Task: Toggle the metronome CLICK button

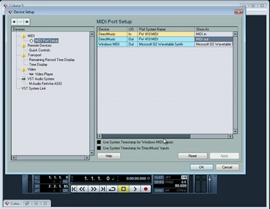Action: click(x=159, y=177)
